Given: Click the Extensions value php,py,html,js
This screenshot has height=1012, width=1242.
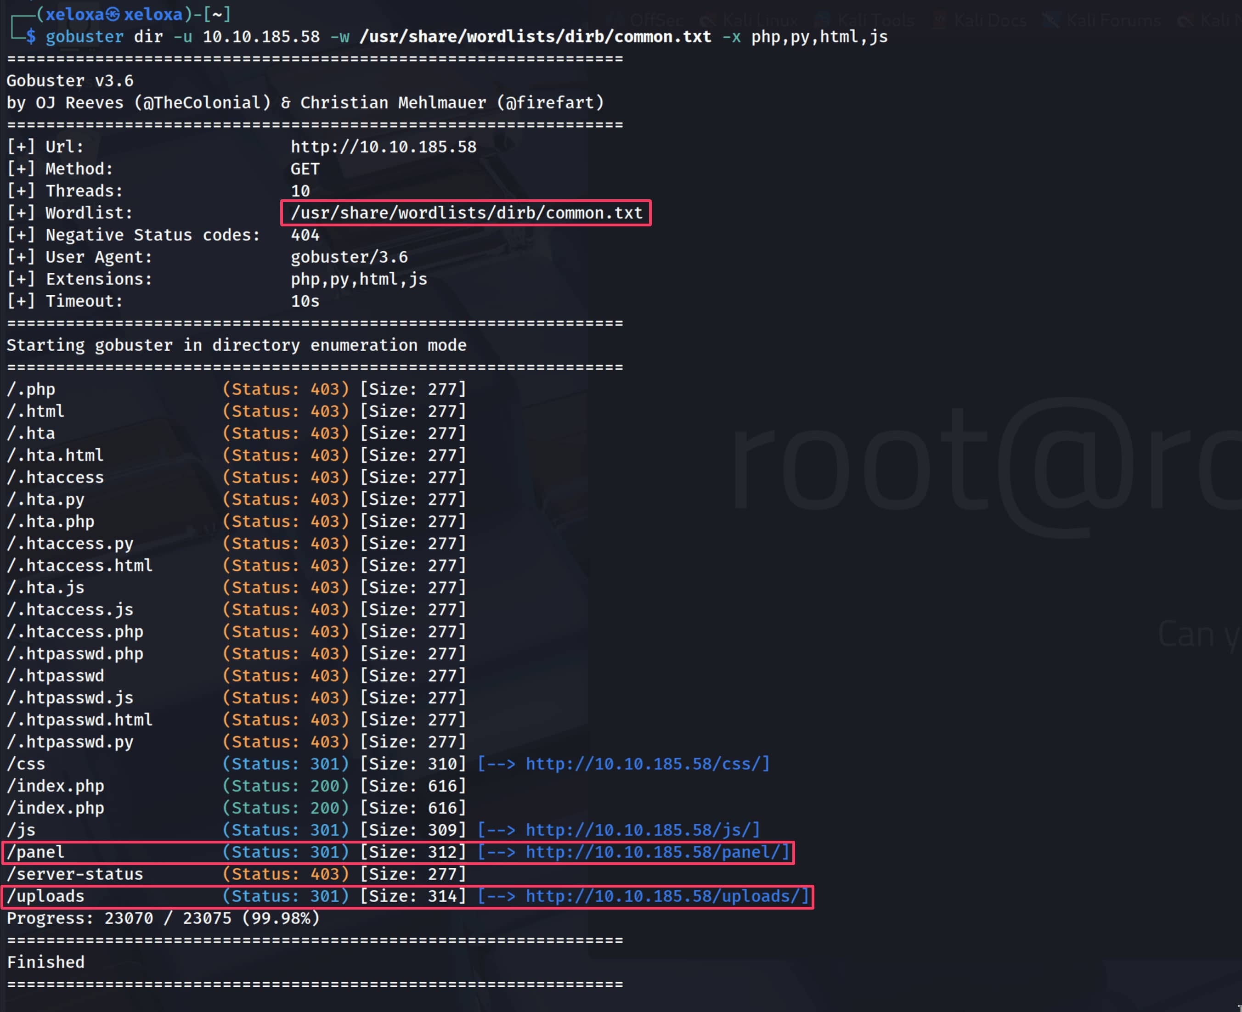Looking at the screenshot, I should pyautogui.click(x=359, y=279).
